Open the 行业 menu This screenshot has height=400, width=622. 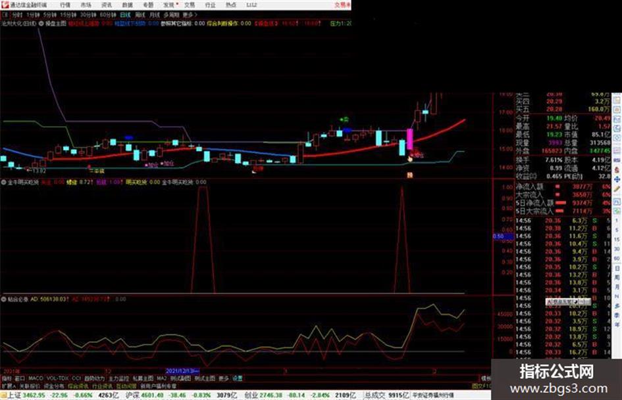[x=210, y=5]
